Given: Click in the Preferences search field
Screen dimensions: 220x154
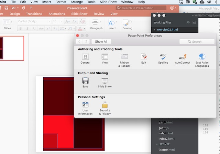Looking at the screenshot, I should pyautogui.click(x=197, y=42).
